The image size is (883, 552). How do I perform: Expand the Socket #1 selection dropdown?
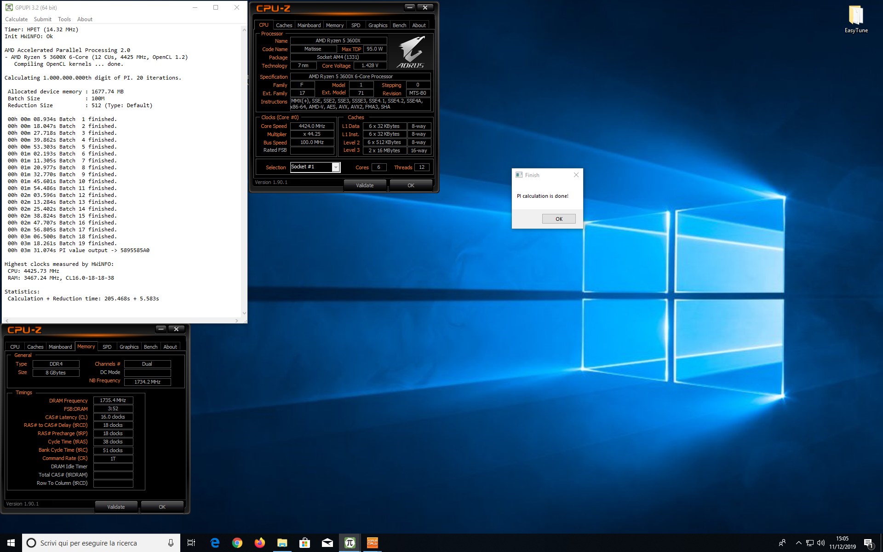pyautogui.click(x=336, y=167)
